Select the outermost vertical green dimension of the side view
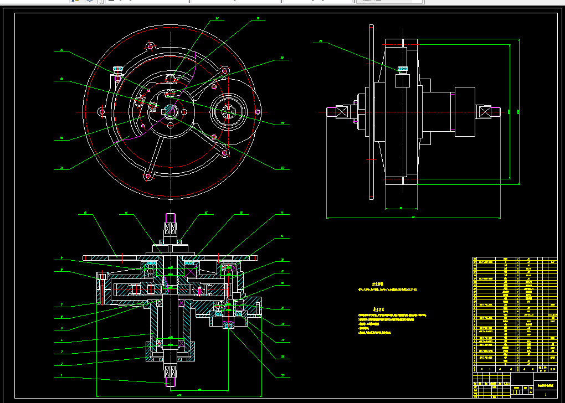The width and height of the screenshot is (565, 403). click(519, 112)
